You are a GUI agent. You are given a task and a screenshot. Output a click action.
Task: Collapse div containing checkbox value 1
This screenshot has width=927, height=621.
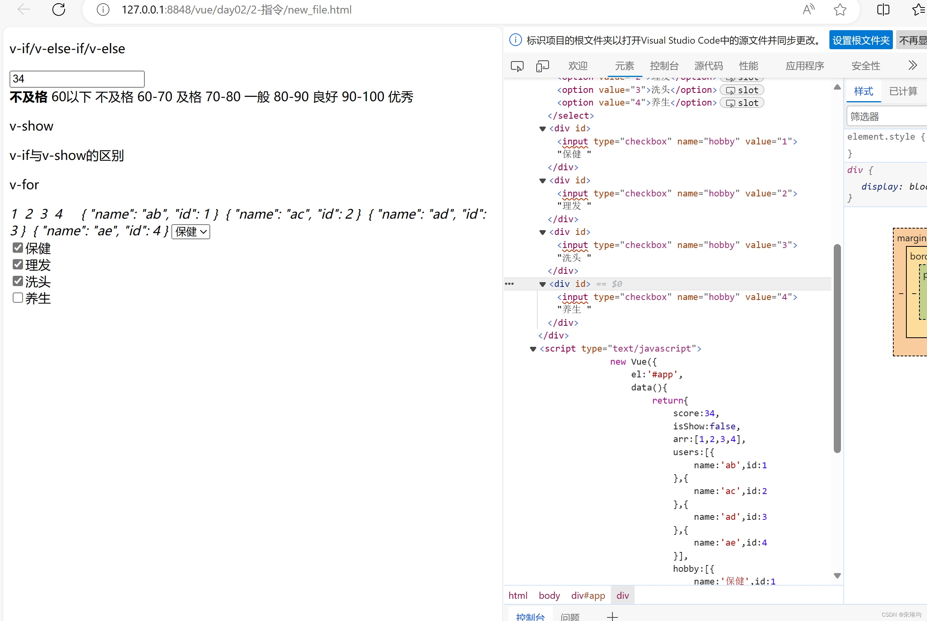click(x=542, y=129)
